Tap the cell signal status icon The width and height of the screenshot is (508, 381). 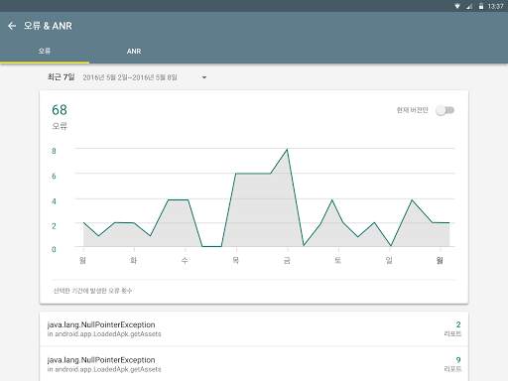point(469,6)
